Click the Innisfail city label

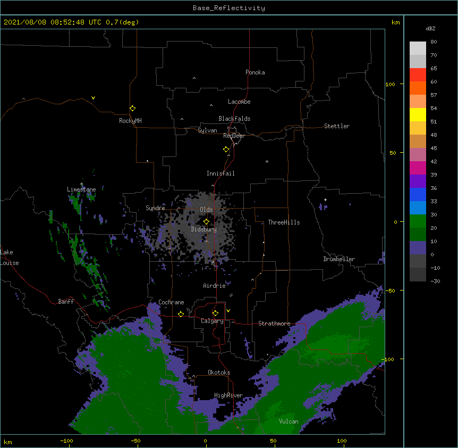[x=220, y=173]
